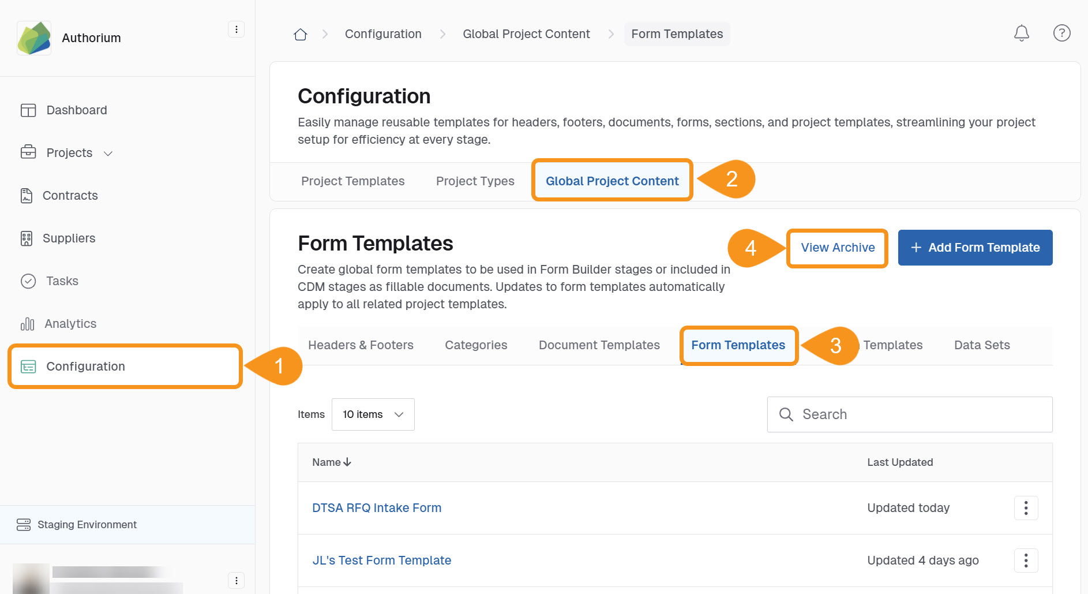Open the Dashboard from the sidebar
This screenshot has height=594, width=1088.
(x=76, y=110)
